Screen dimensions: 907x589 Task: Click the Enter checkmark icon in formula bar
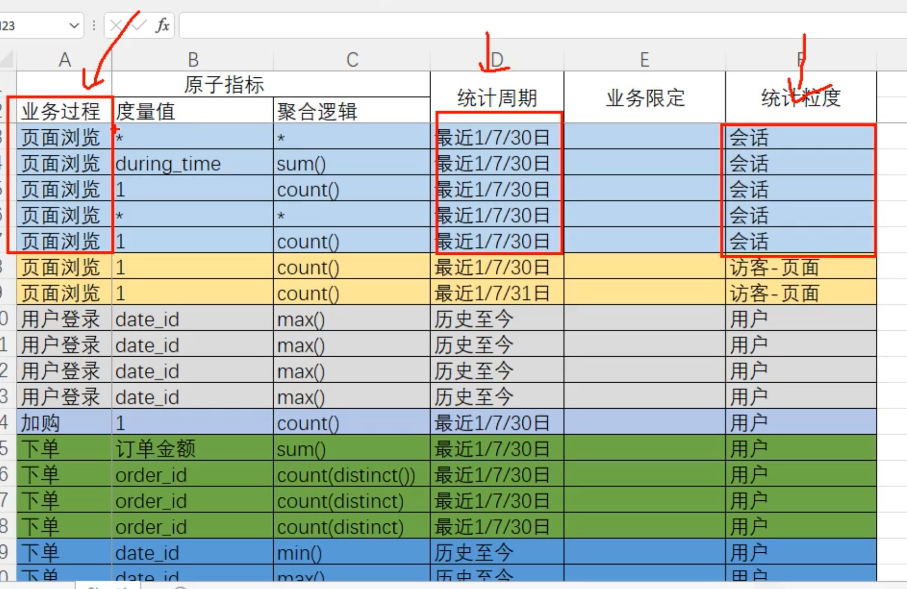139,25
